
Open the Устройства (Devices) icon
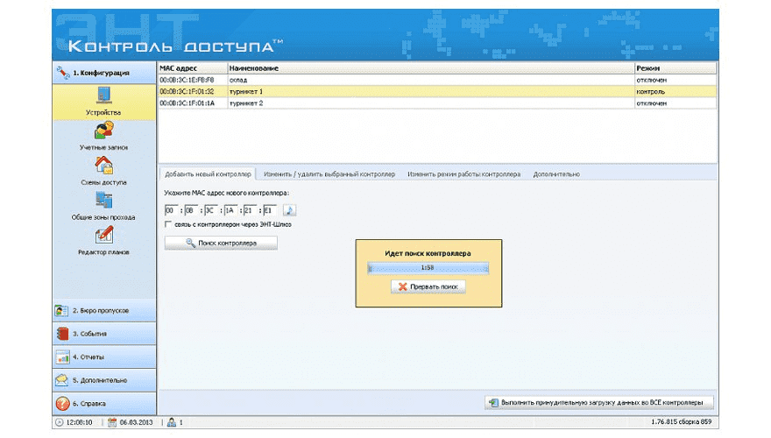(103, 95)
